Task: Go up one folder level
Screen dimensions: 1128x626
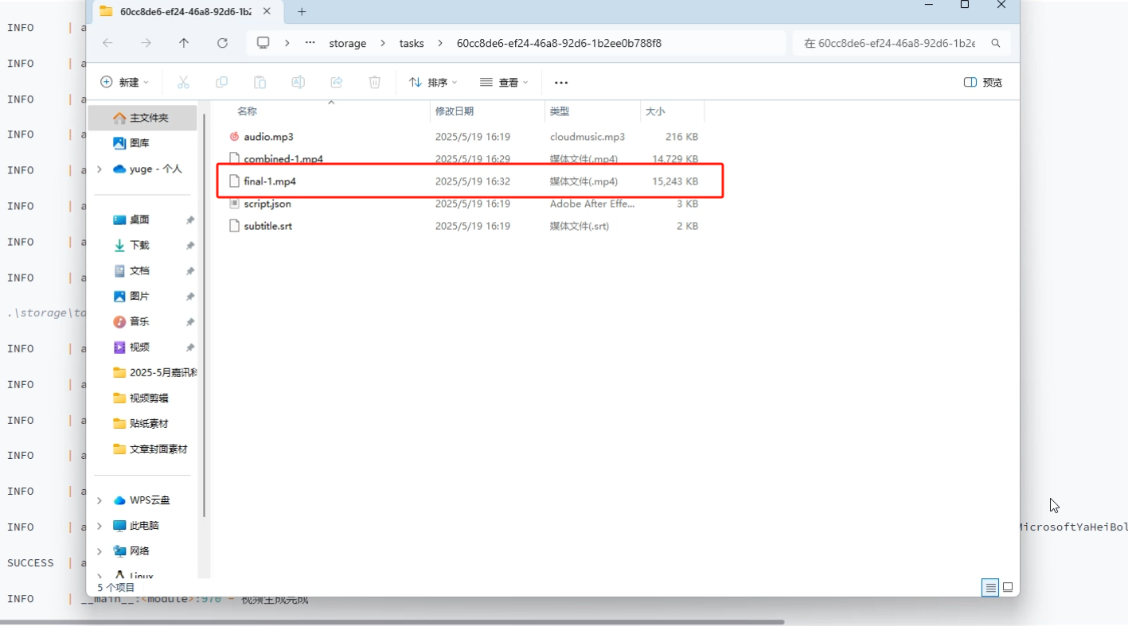Action: [x=184, y=43]
